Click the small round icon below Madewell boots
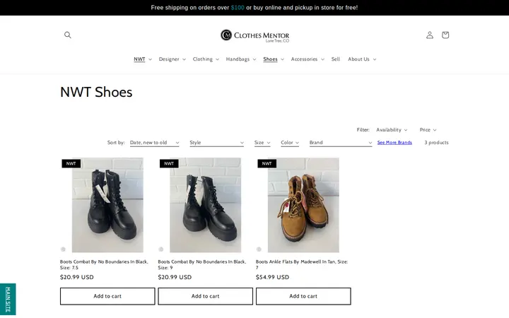Screen dimensions: 509x318 pyautogui.click(x=259, y=249)
